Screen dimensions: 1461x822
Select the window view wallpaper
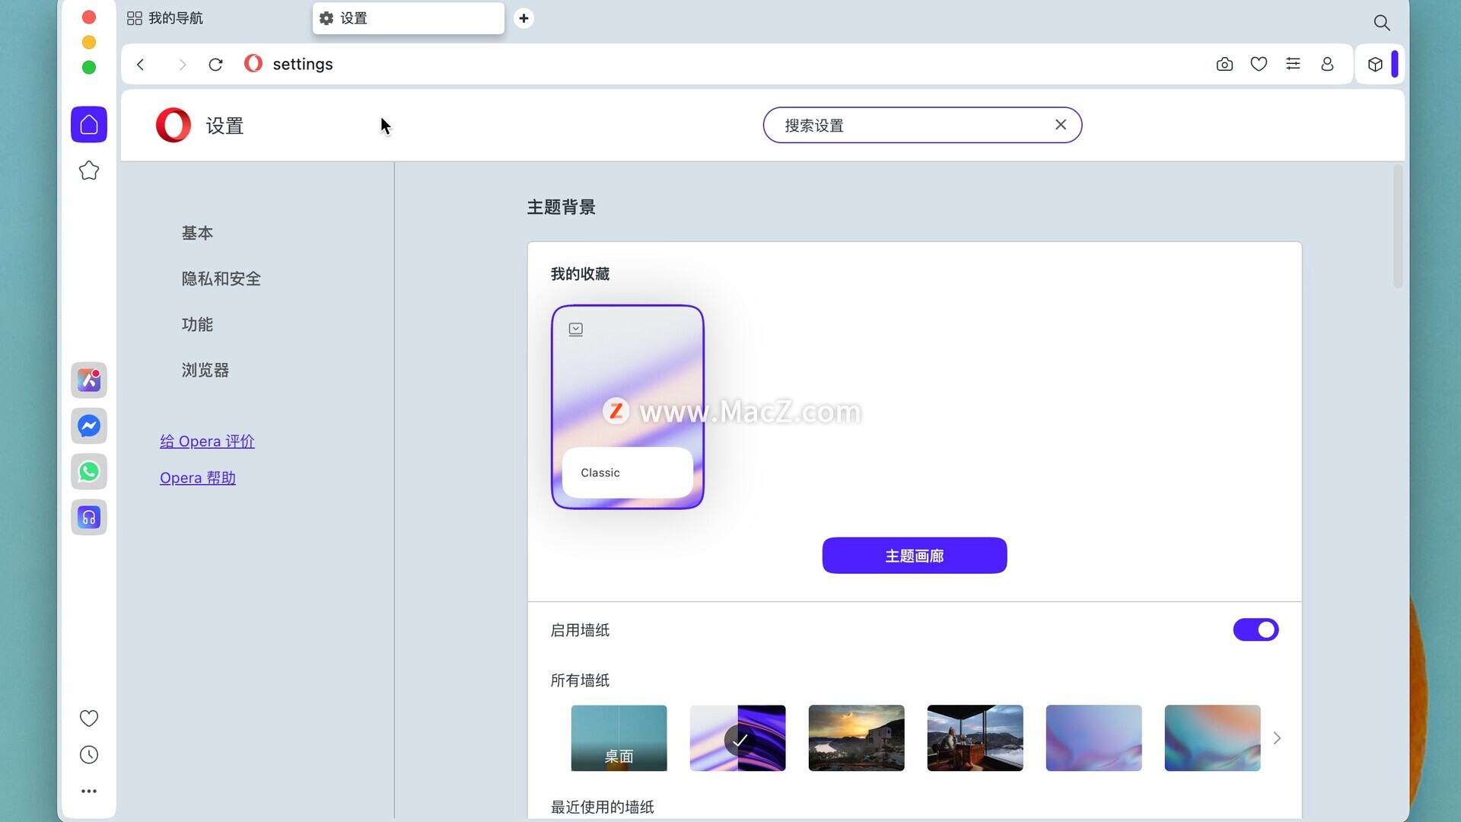[x=975, y=738]
